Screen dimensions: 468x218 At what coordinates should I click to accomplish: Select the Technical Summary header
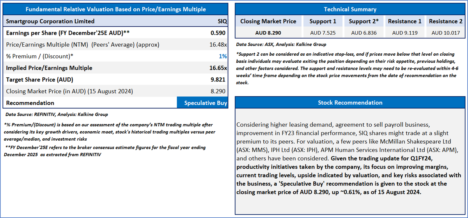350,9
